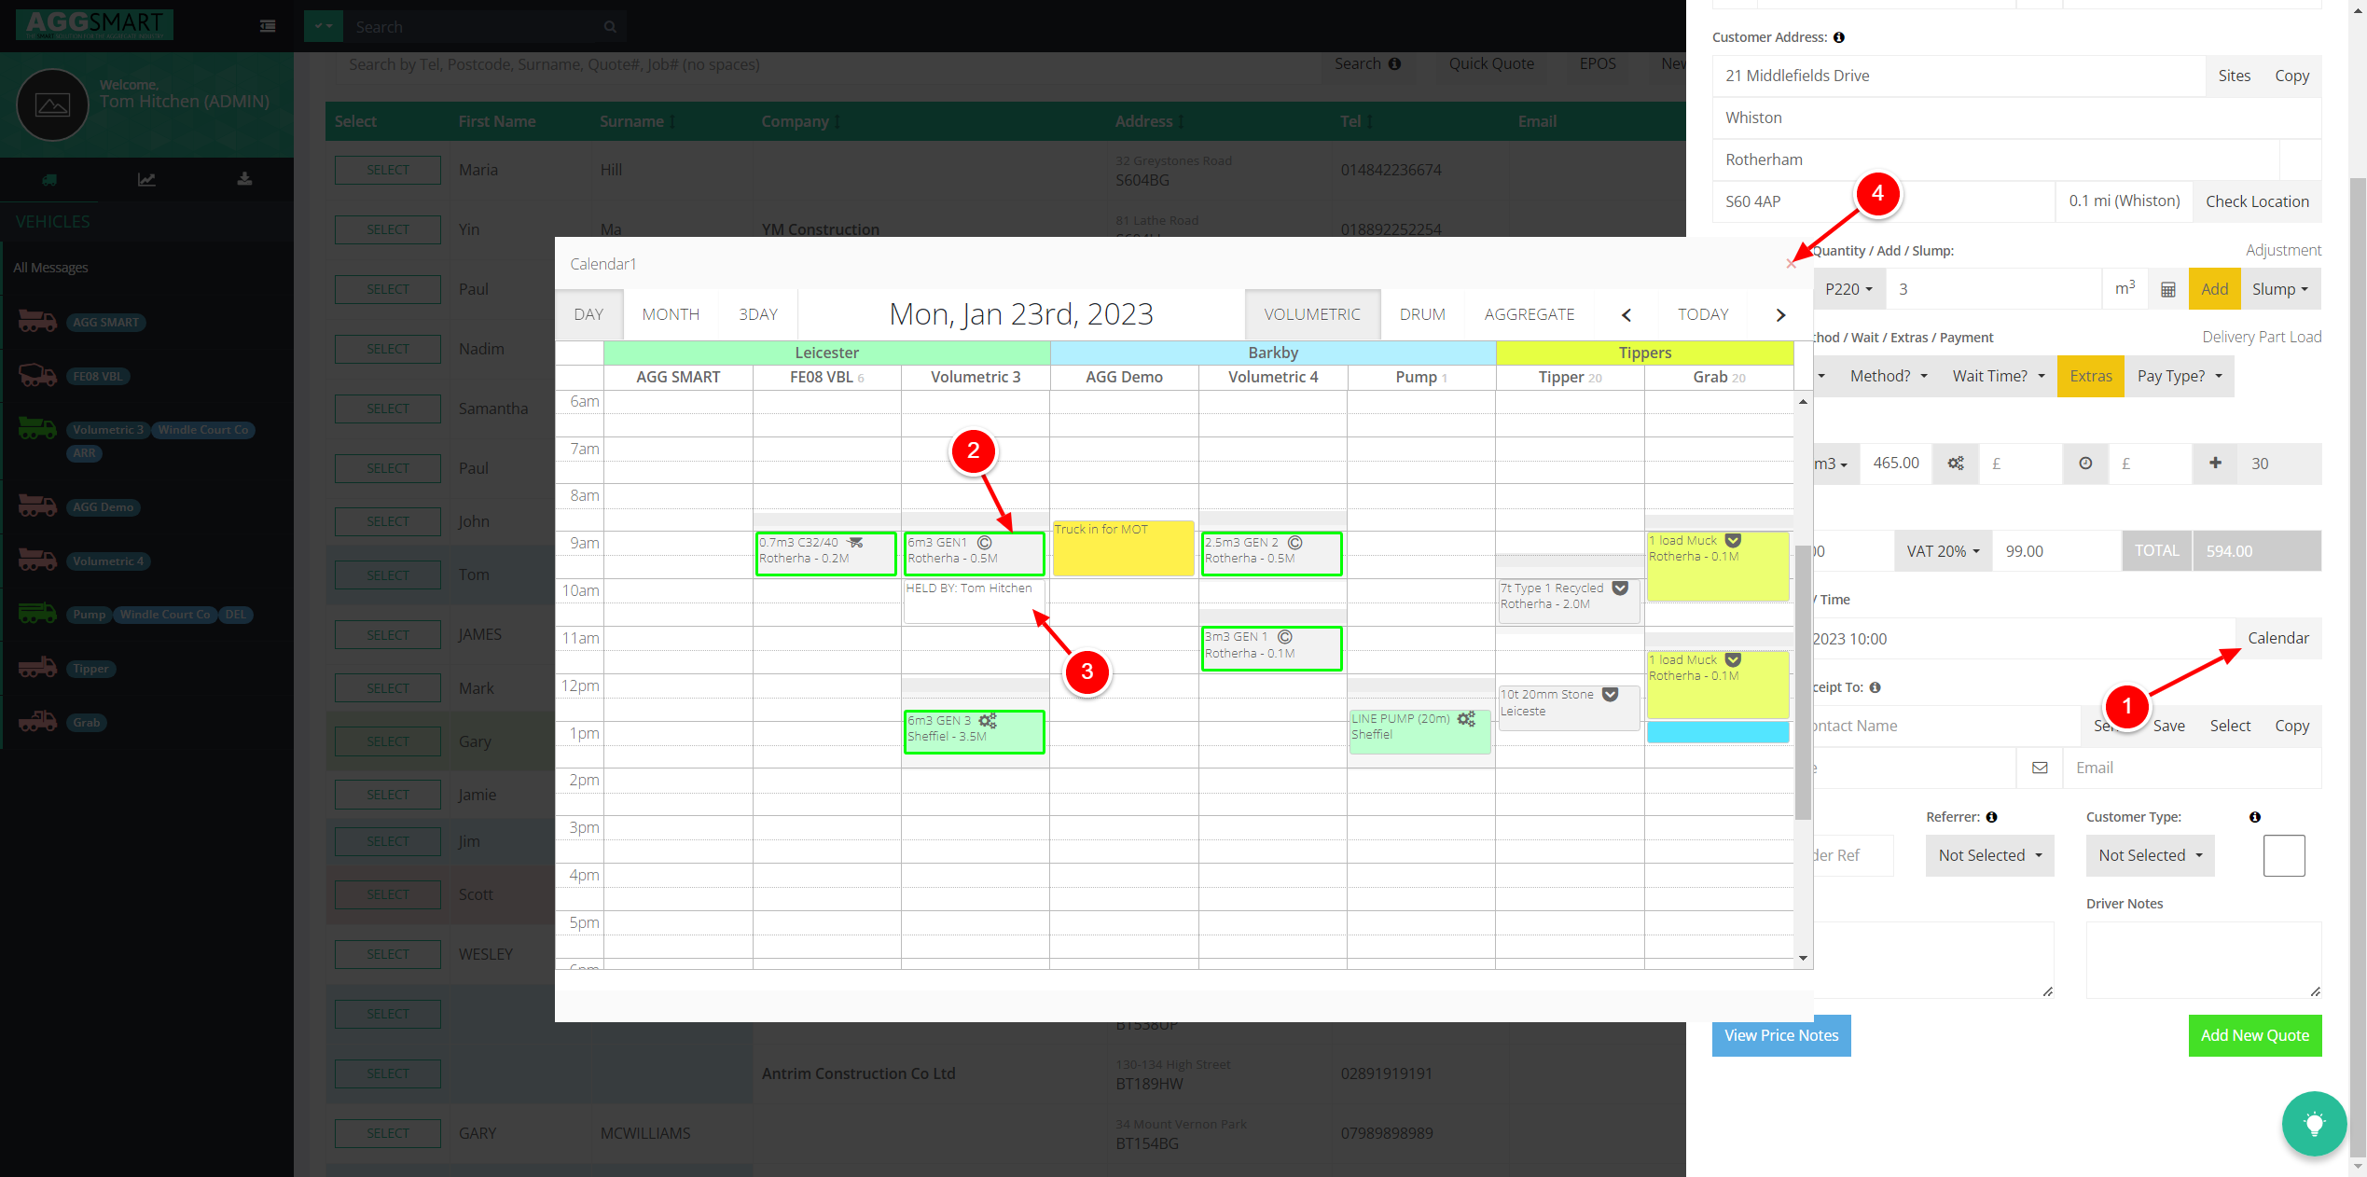Screen dimensions: 2367x1177
Task: Click the AGG SMART truck icon in the vehicles list
Action: pos(37,322)
